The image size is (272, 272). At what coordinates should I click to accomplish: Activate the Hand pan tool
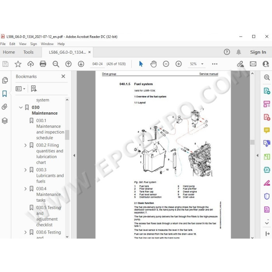[x=153, y=64]
